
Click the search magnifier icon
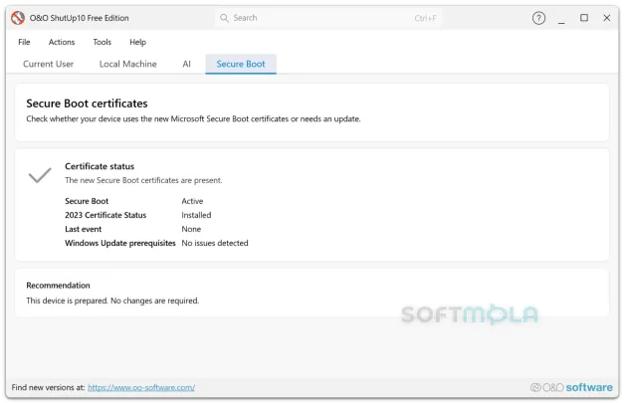pos(225,18)
